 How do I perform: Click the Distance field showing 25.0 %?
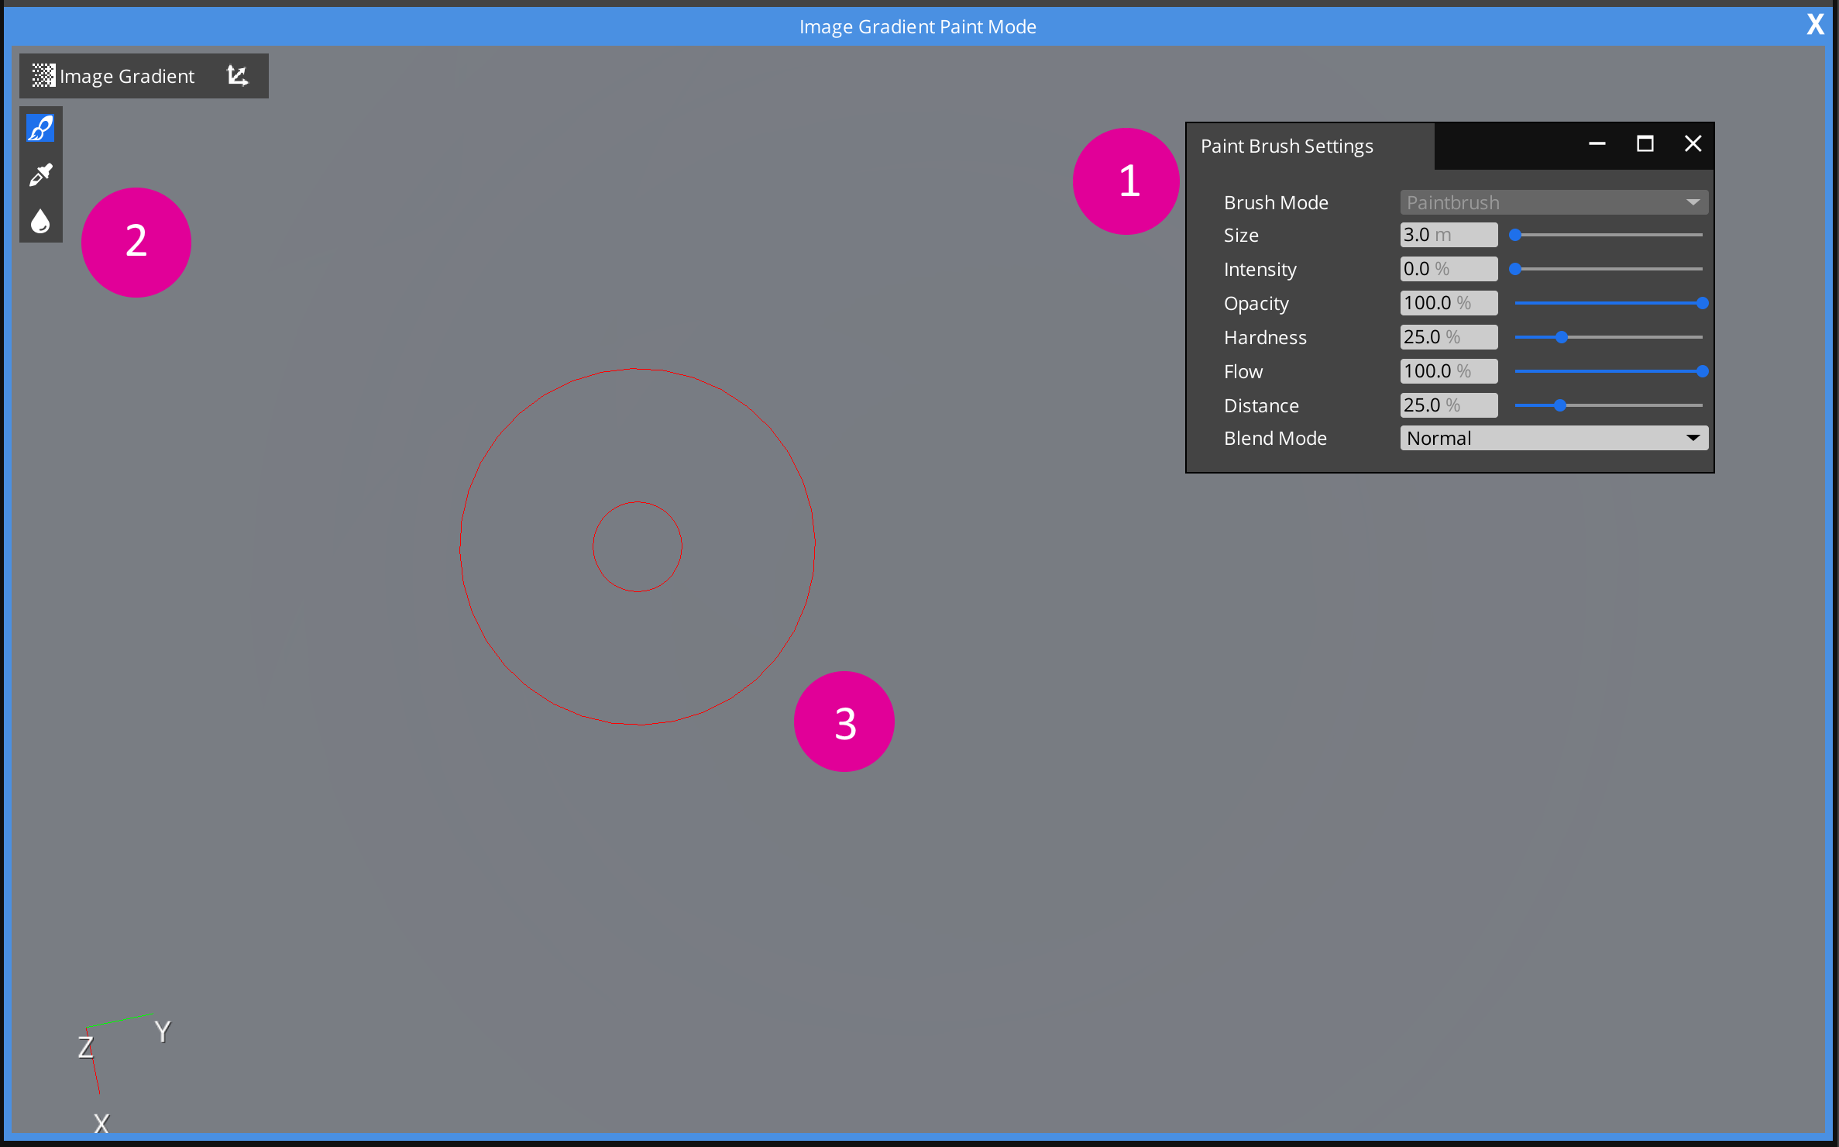[x=1448, y=405]
